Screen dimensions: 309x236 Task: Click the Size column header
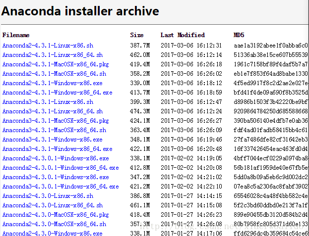coord(137,35)
